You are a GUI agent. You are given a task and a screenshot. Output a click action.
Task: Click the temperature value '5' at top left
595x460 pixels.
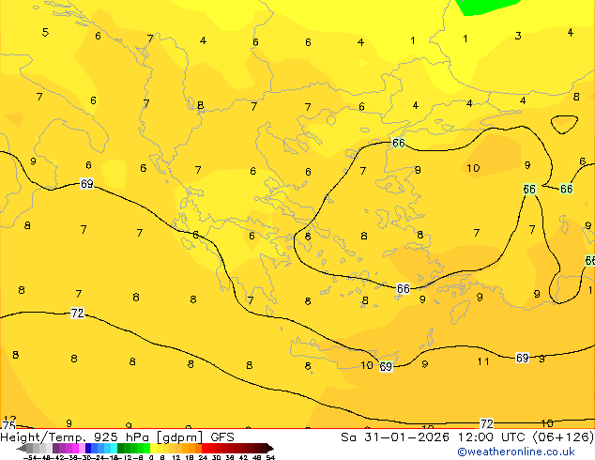[45, 32]
